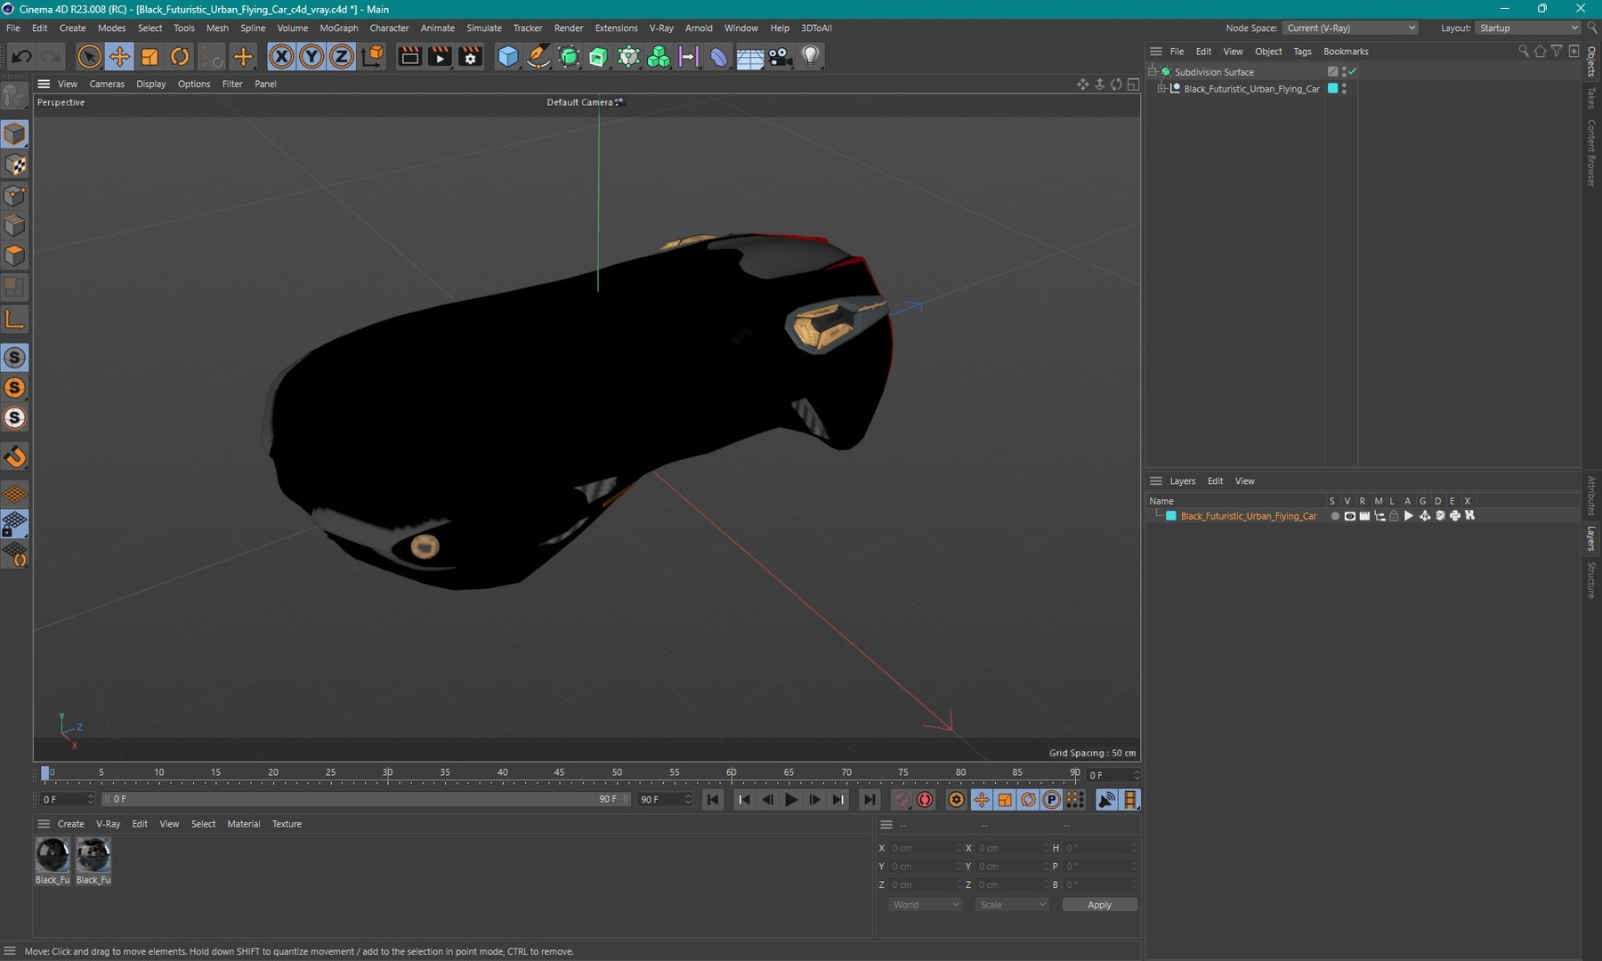This screenshot has width=1602, height=961.
Task: Select the Scale tool
Action: point(150,56)
